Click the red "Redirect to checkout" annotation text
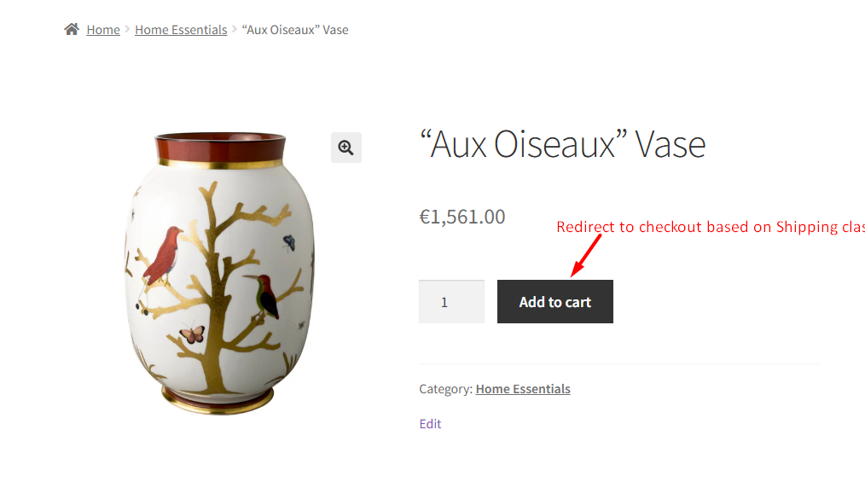The height and width of the screenshot is (482, 865). (x=710, y=227)
